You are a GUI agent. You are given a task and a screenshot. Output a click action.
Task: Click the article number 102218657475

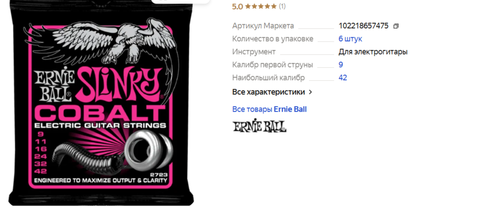(x=364, y=26)
